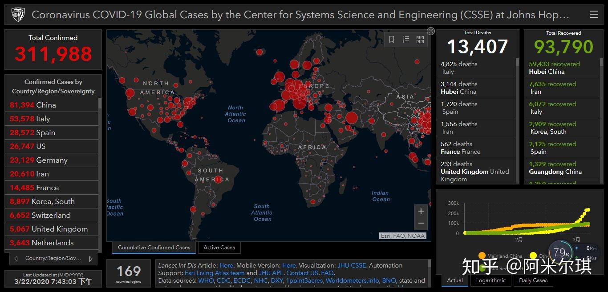608x292 pixels.
Task: Open the NHC data source link
Action: (x=260, y=280)
